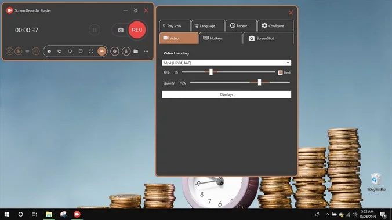This screenshot has width=392, height=220.
Task: Choose the no-video audio-only mode icon
Action: (49, 51)
